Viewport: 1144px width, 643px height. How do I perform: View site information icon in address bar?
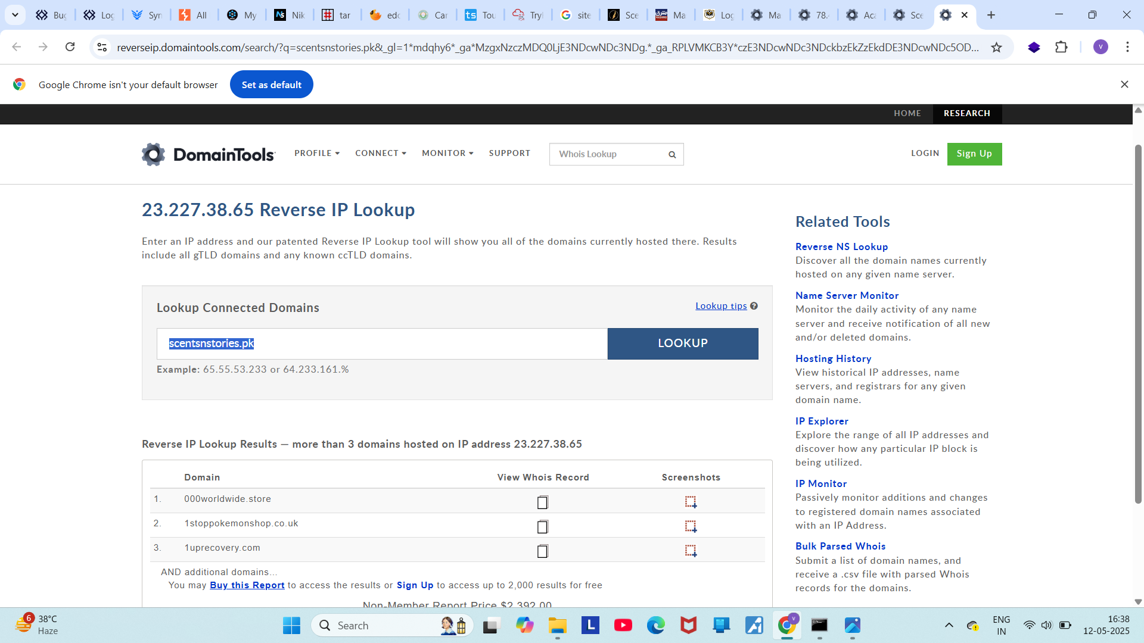pyautogui.click(x=102, y=47)
